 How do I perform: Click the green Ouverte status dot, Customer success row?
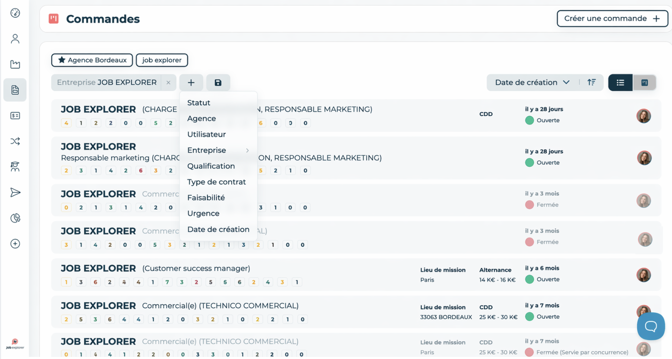click(529, 279)
